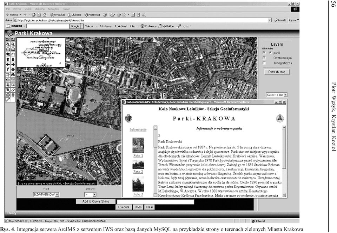Print the map with printer icon
337x233 pixels.
tap(8, 95)
